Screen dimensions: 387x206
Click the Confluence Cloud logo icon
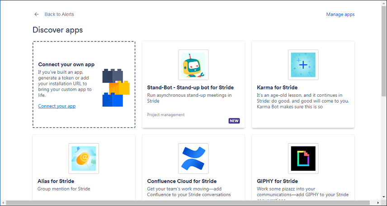pyautogui.click(x=193, y=159)
